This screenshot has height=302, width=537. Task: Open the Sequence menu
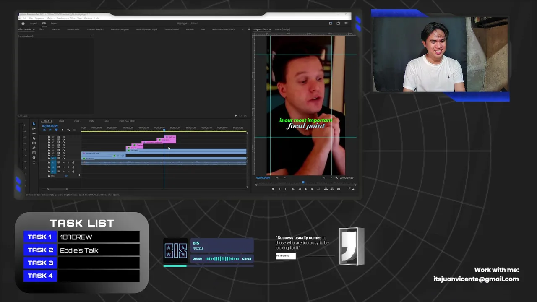(x=40, y=18)
